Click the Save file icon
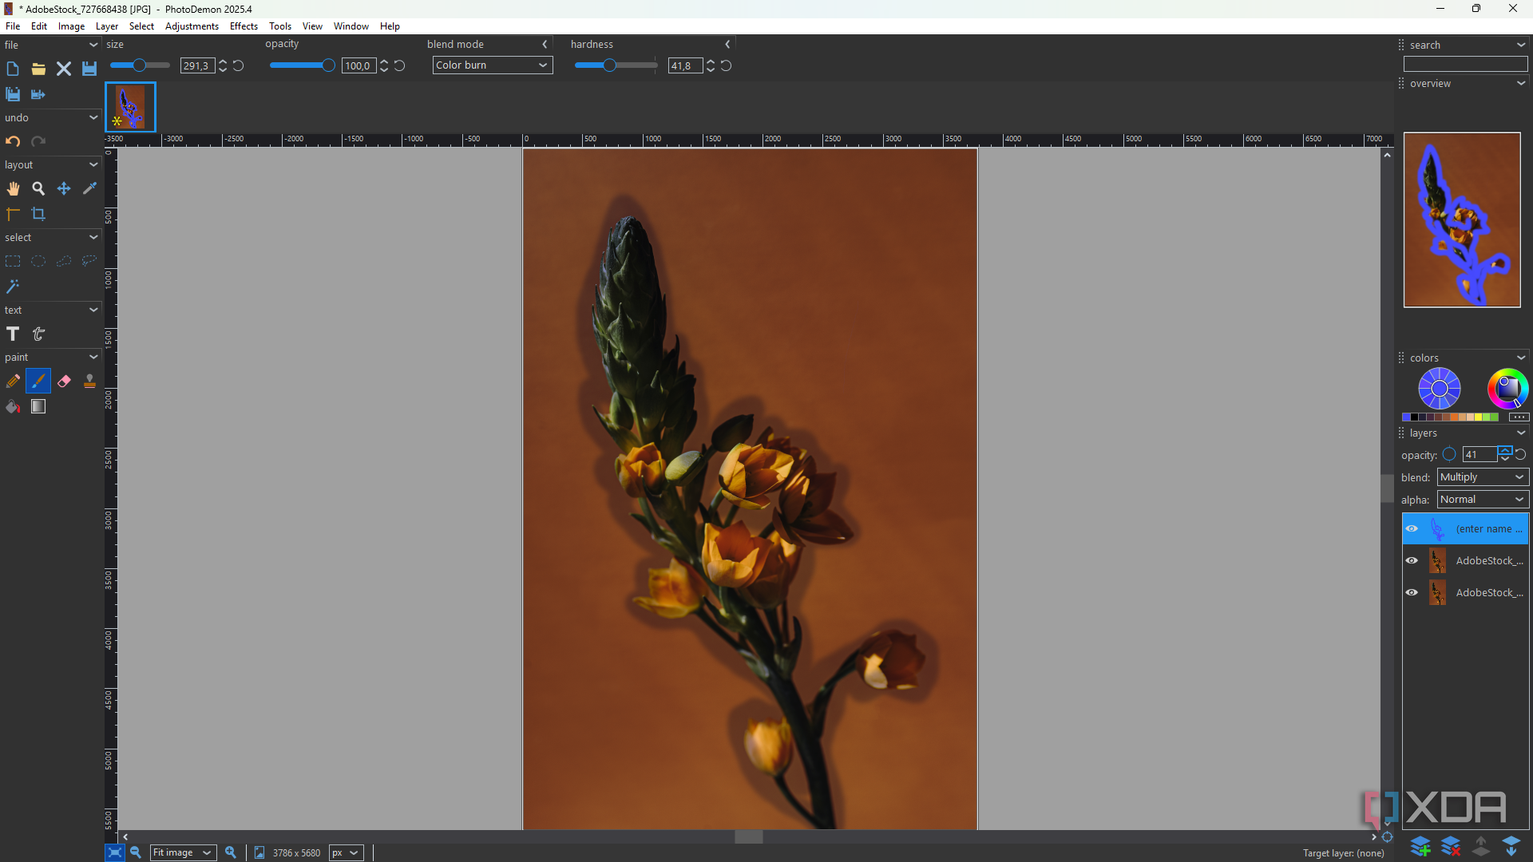This screenshot has height=862, width=1533. click(x=89, y=69)
